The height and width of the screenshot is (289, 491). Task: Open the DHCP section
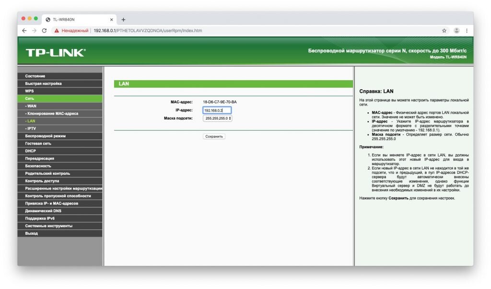click(60, 151)
